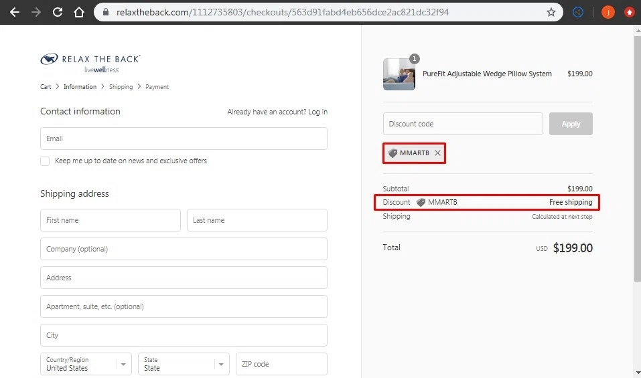641x378 pixels.
Task: Click the total amount '$199.00' next to USD
Action: click(x=573, y=248)
